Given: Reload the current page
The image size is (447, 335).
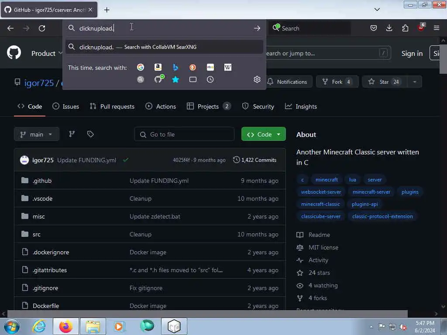Looking at the screenshot, I should coord(42,28).
